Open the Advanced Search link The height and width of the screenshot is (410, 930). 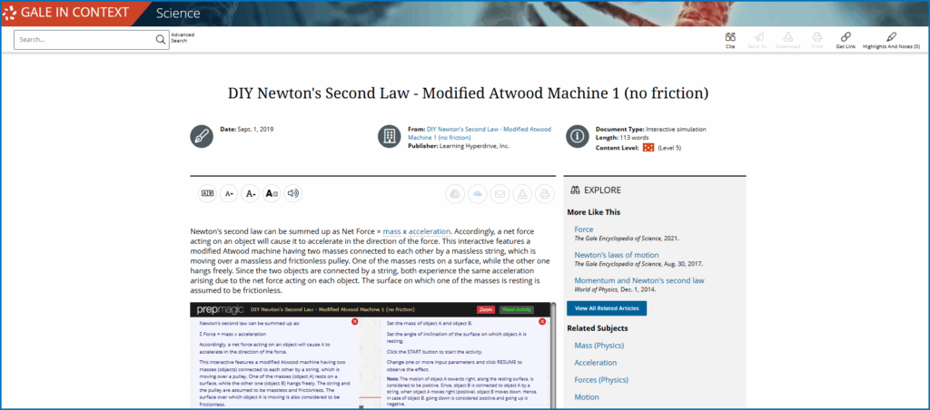183,38
